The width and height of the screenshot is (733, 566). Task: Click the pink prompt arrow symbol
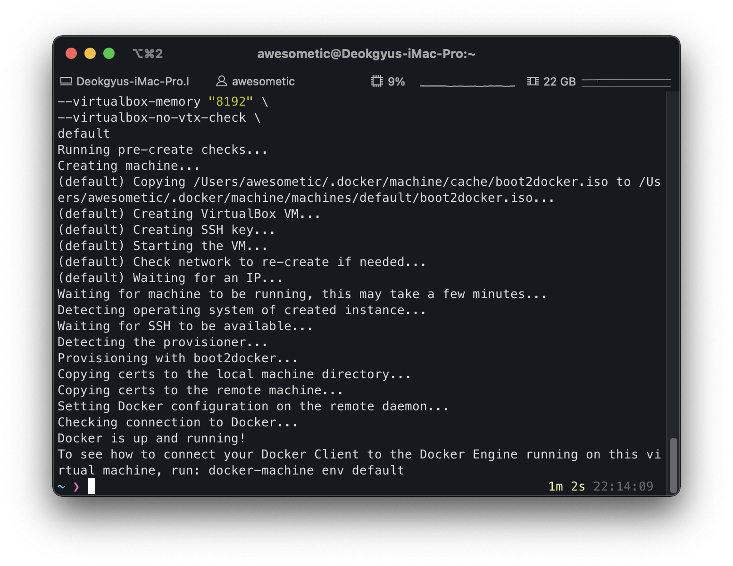click(x=76, y=487)
